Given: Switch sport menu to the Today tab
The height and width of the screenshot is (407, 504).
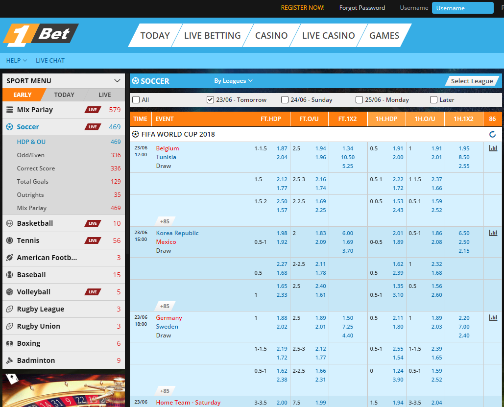Looking at the screenshot, I should click(64, 95).
